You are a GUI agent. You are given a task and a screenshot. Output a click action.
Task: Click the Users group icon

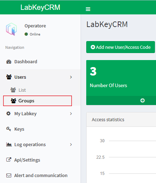pos(9,77)
